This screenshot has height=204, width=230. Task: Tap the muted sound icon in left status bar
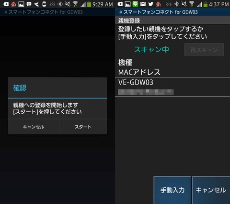[x=68, y=4]
